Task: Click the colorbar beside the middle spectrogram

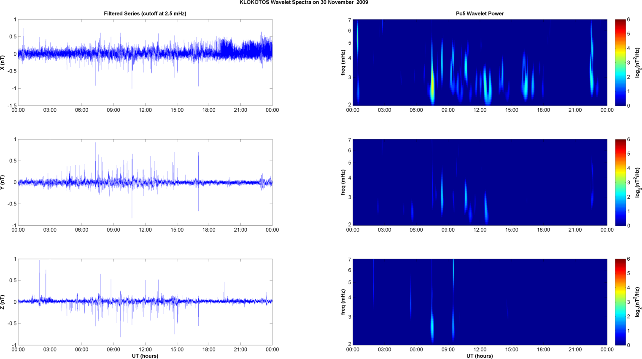Action: pyautogui.click(x=620, y=182)
